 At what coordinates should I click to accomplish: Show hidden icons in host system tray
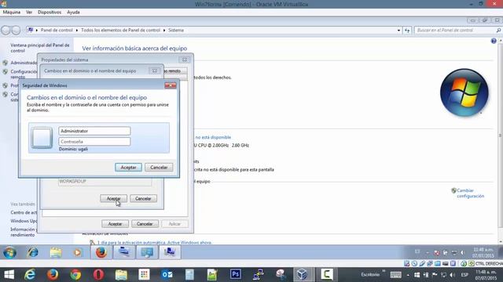point(408,275)
